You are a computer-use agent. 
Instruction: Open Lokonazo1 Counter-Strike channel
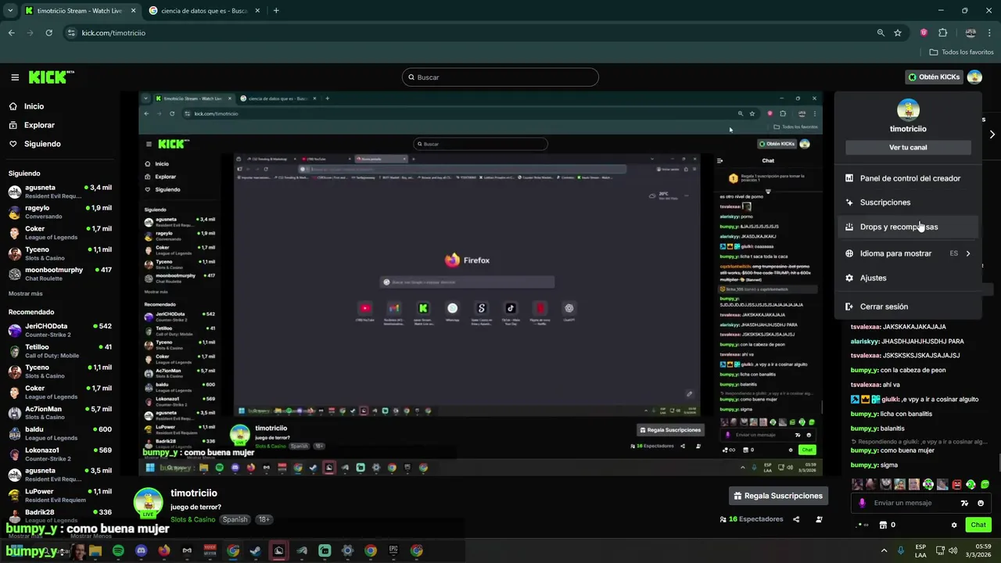click(60, 454)
